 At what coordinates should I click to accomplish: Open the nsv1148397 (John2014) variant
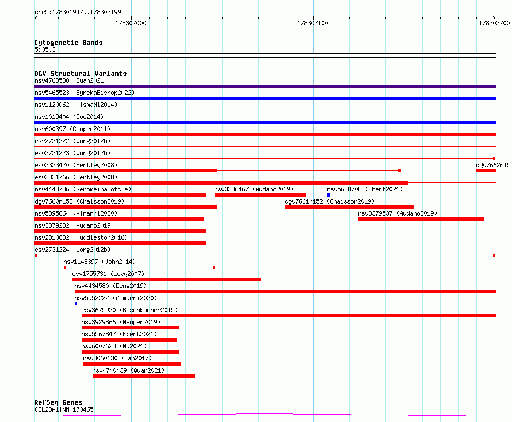100,262
